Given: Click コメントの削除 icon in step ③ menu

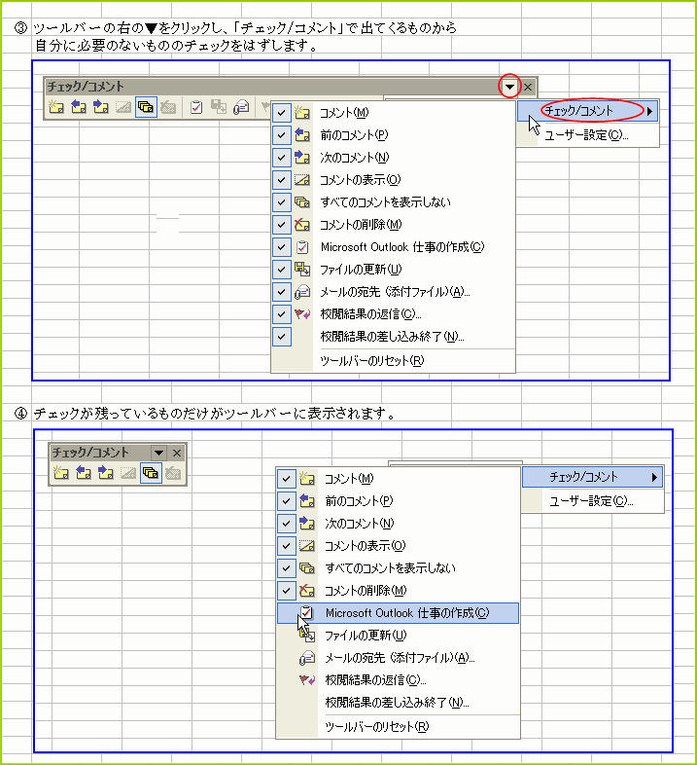Looking at the screenshot, I should 302,225.
